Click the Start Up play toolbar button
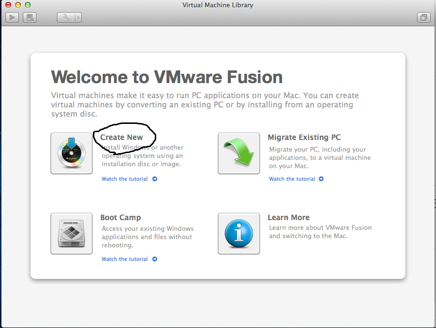The height and width of the screenshot is (328, 436). [x=12, y=18]
